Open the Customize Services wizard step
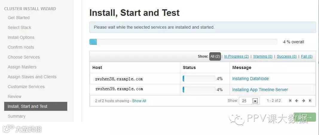This screenshot has width=319, height=135. (x=26, y=87)
